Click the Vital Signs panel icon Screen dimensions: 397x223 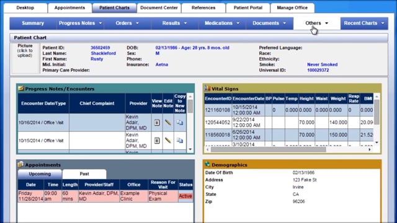click(x=207, y=88)
